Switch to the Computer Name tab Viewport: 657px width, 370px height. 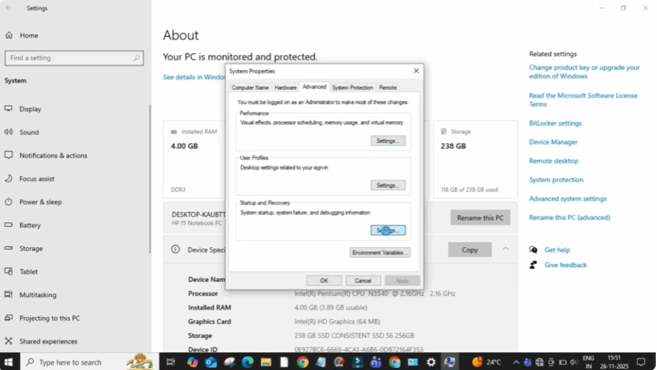click(250, 87)
